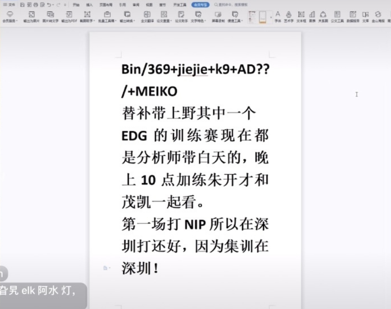Click the Save icon in the quick access bar
391x309 pixels.
[x=22, y=5]
